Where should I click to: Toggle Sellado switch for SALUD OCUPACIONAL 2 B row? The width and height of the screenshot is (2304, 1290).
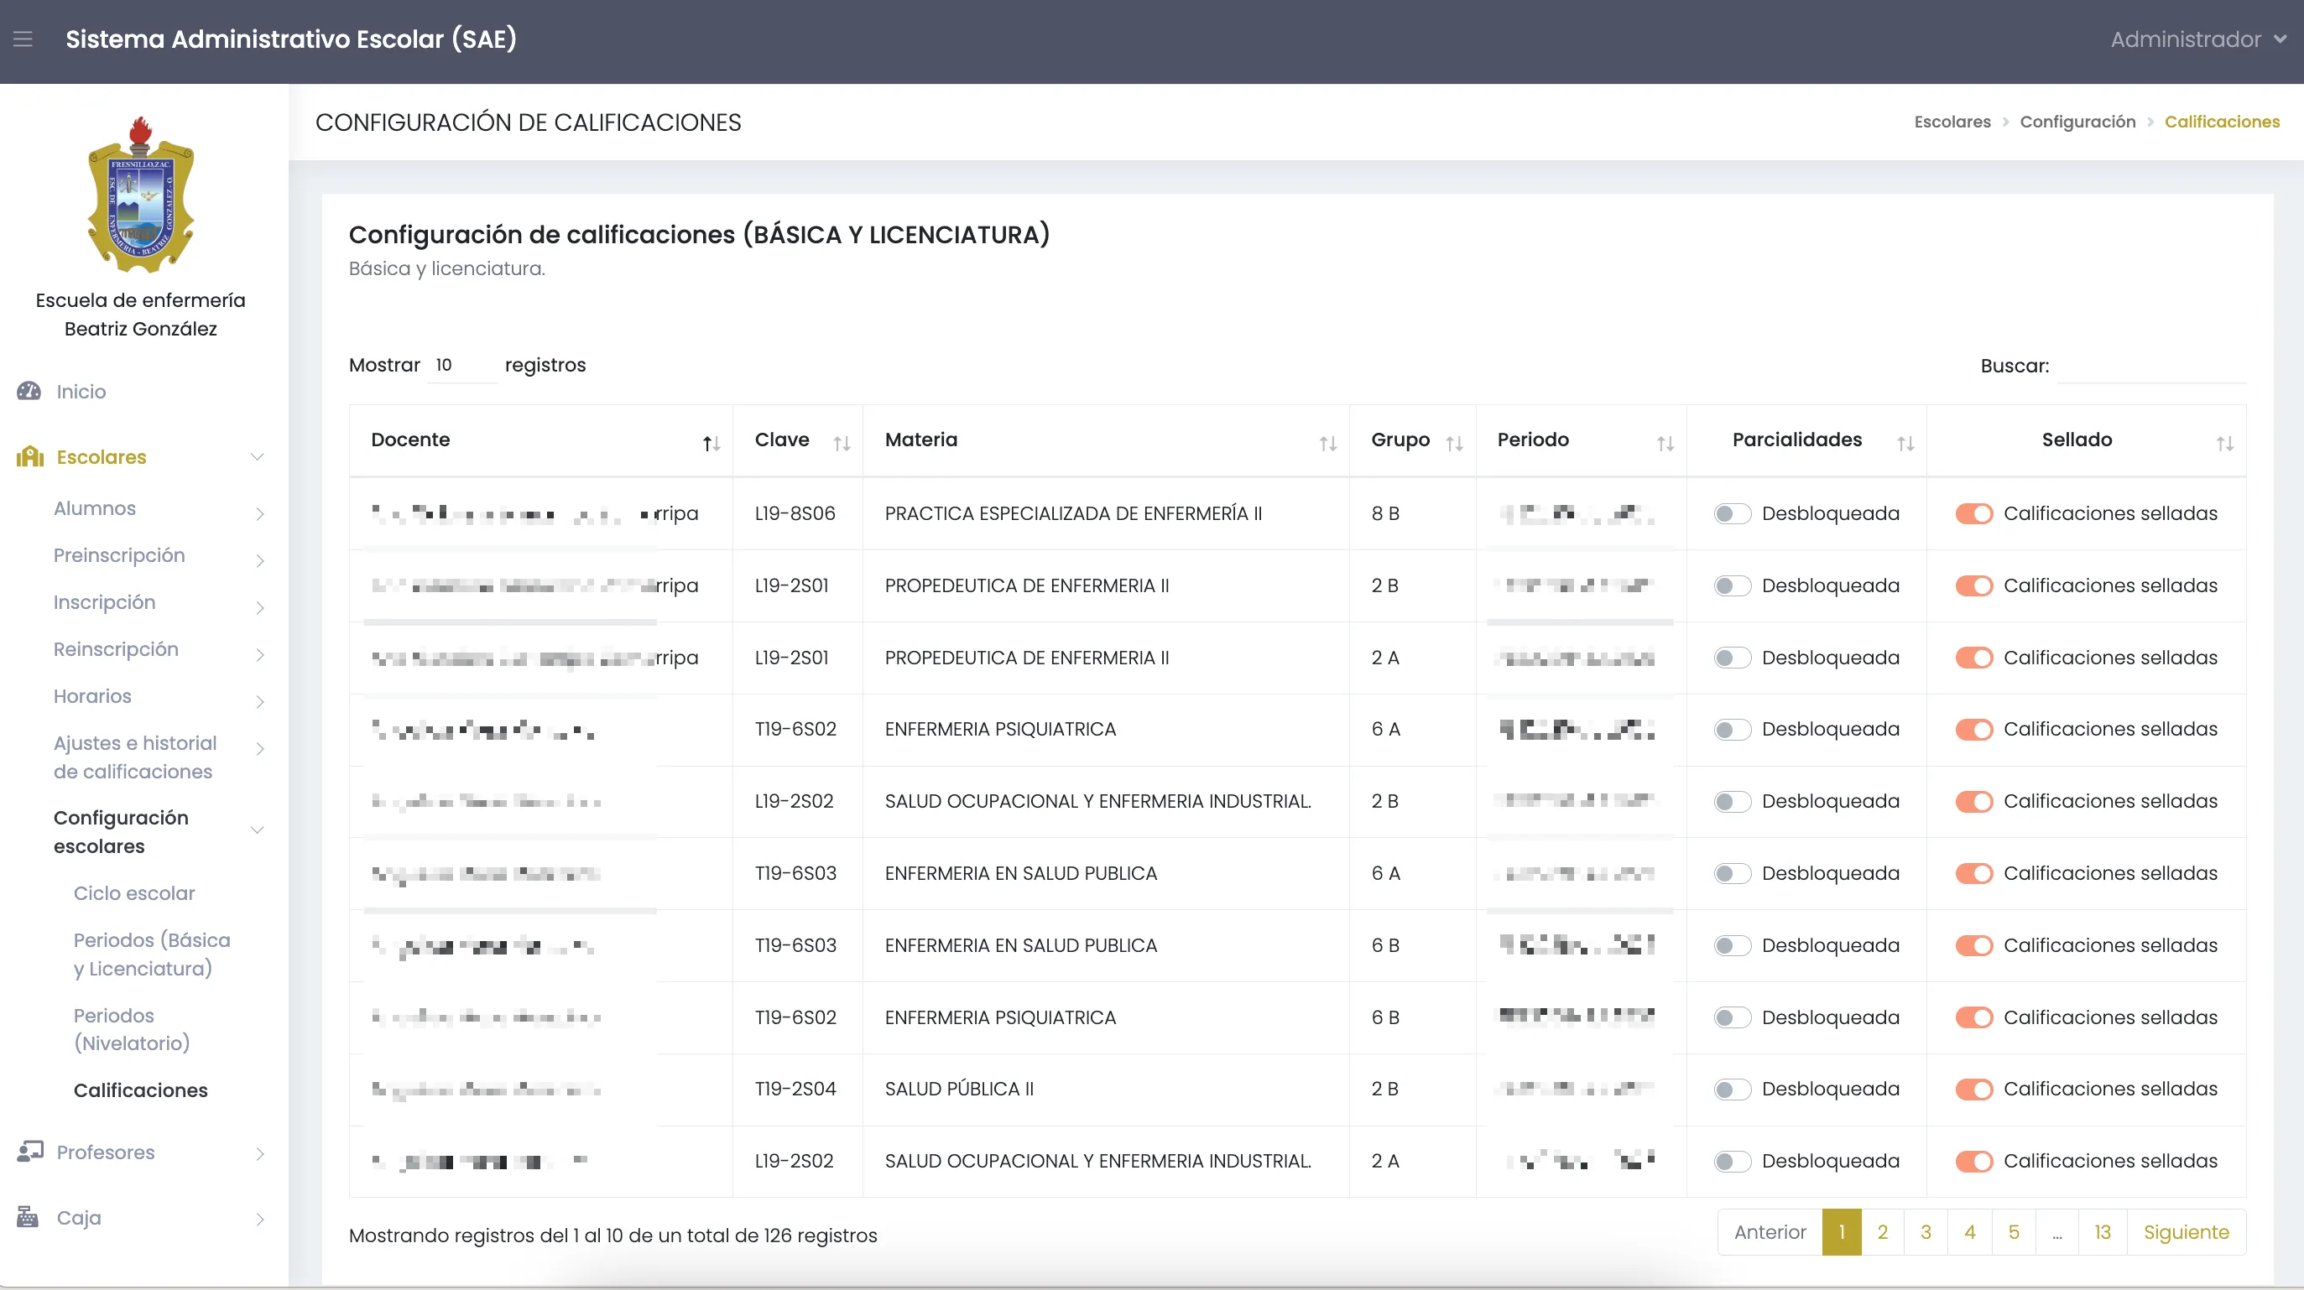(x=1974, y=801)
